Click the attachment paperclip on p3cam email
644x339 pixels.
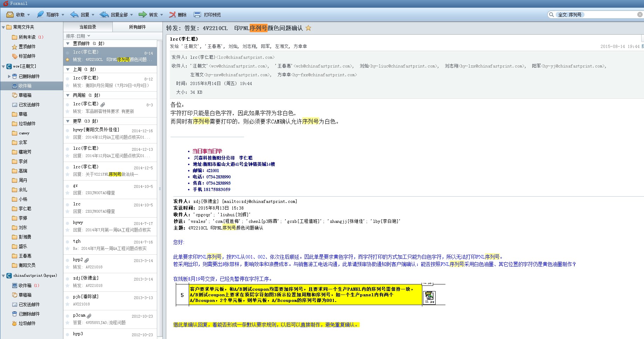click(x=89, y=316)
